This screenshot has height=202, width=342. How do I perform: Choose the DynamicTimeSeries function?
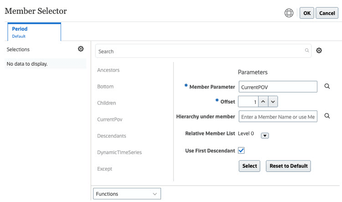pos(119,152)
